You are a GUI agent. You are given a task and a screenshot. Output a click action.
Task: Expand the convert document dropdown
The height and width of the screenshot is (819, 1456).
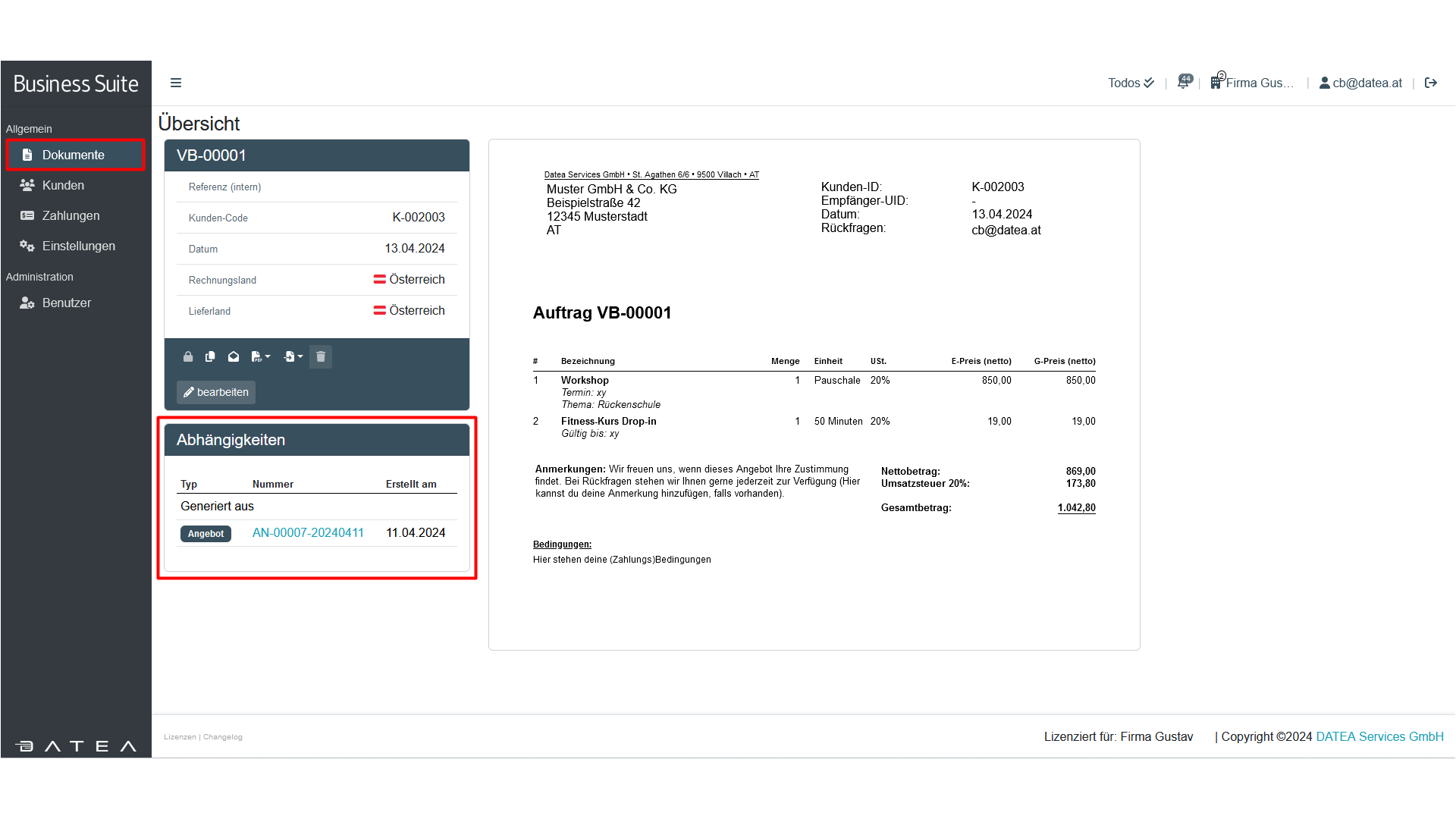[293, 356]
